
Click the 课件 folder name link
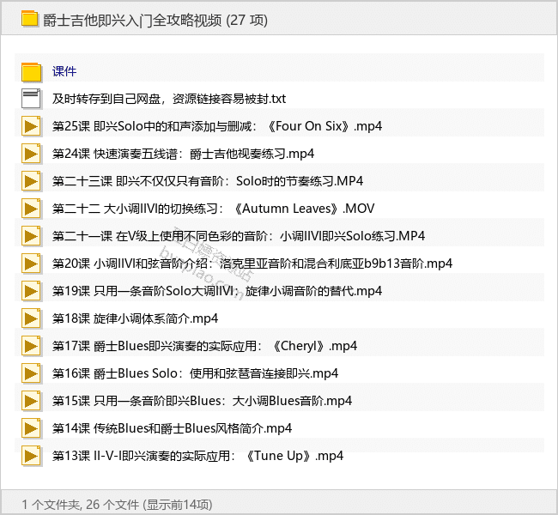[64, 71]
